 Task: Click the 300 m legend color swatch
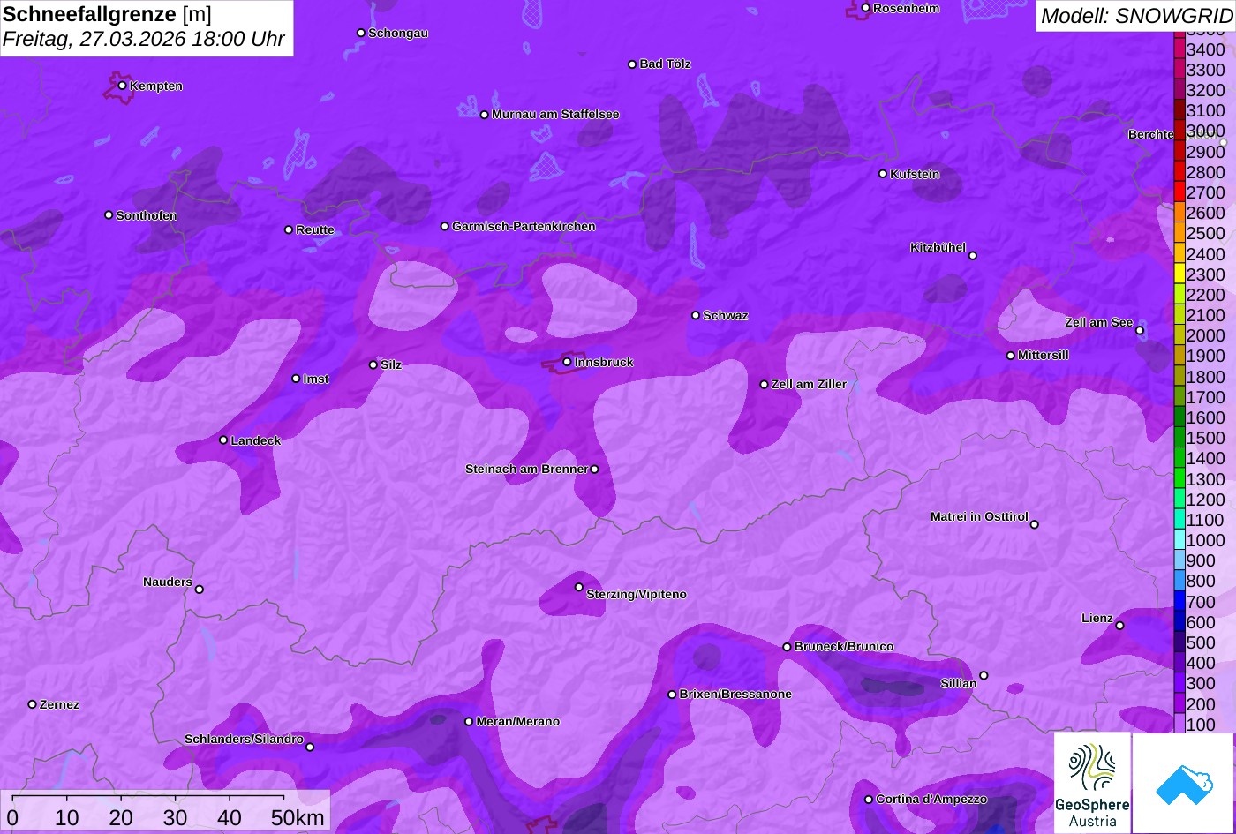click(x=1179, y=683)
